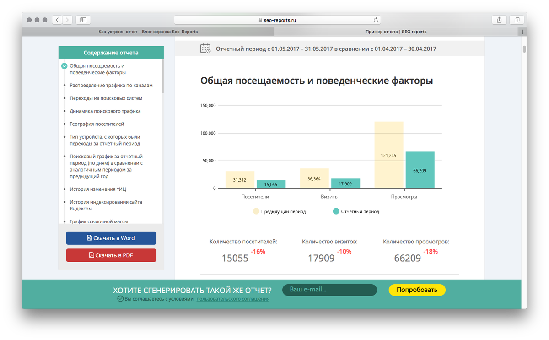
Task: Open the Safari sidebar with the sidebar icon
Action: click(x=83, y=20)
